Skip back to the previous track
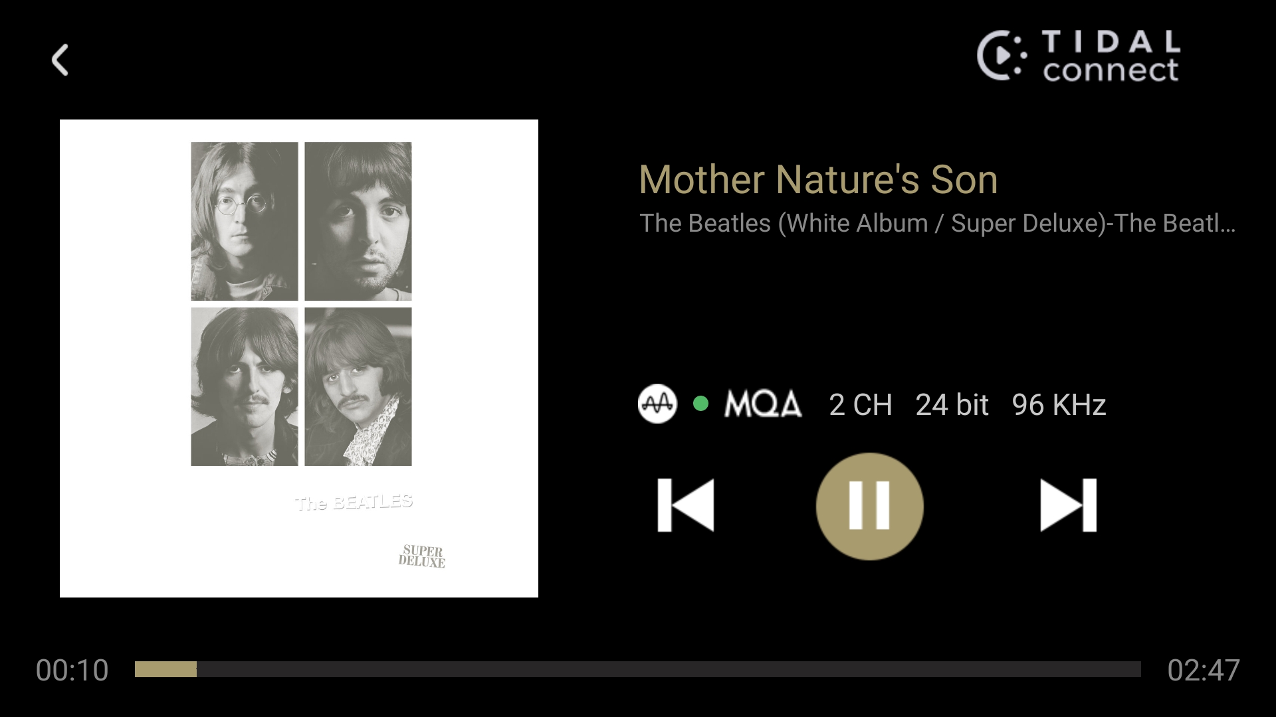Screen dimensions: 1276x717 point(686,505)
